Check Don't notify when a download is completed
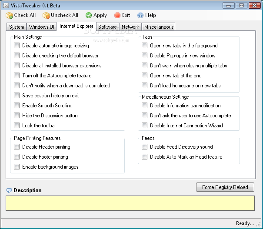This screenshot has width=263, height=229. 17,86
